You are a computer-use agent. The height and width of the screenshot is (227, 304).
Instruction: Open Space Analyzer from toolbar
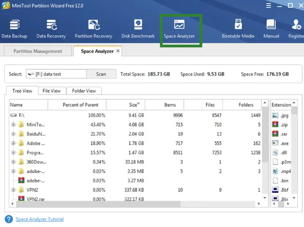(x=179, y=29)
